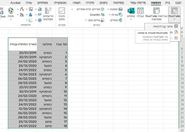
Task: Expand the line chart dropdown arrow
Action: pos(36,15)
